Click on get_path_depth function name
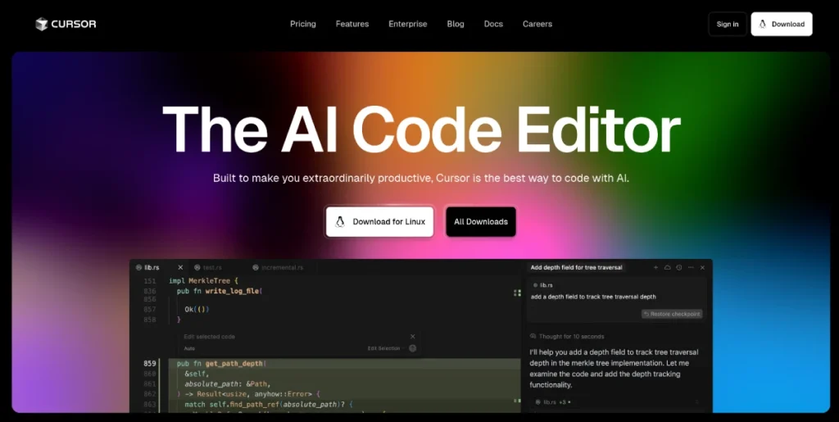 (x=234, y=364)
